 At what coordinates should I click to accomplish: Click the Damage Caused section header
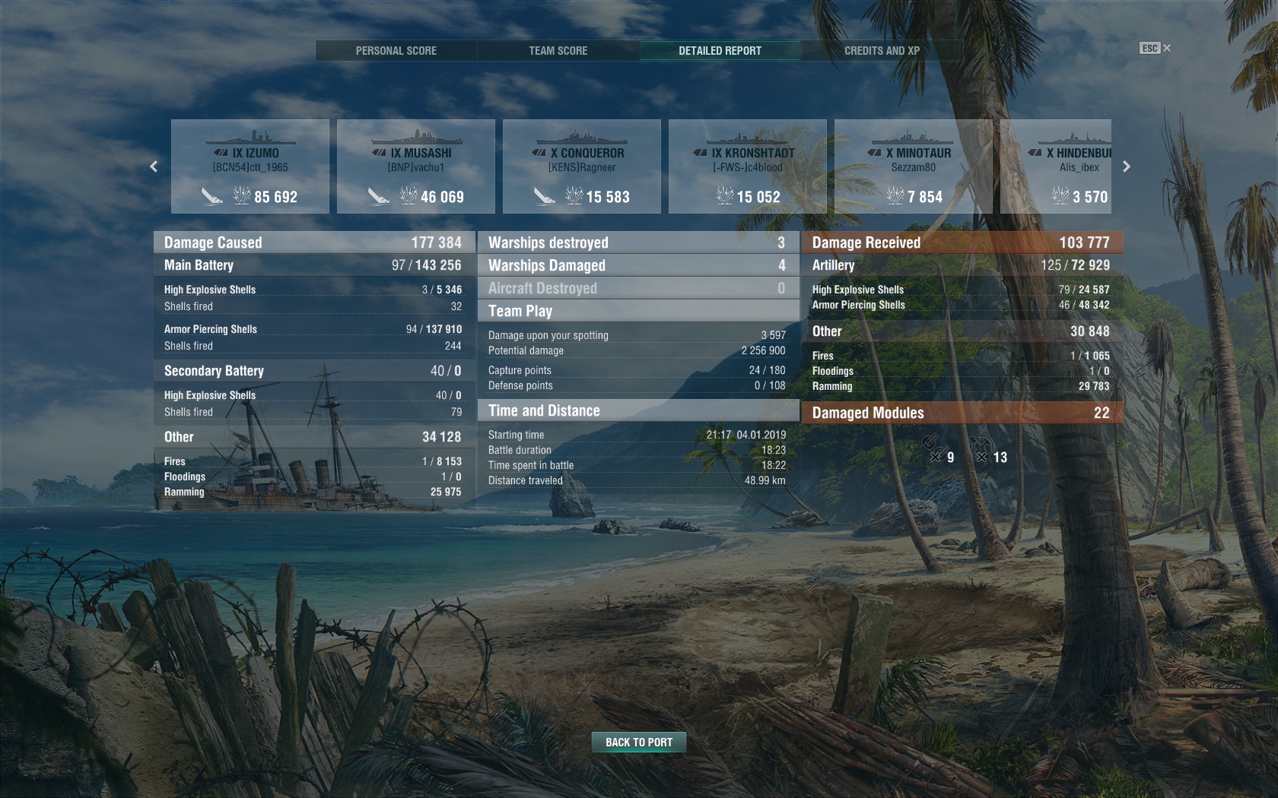[314, 242]
